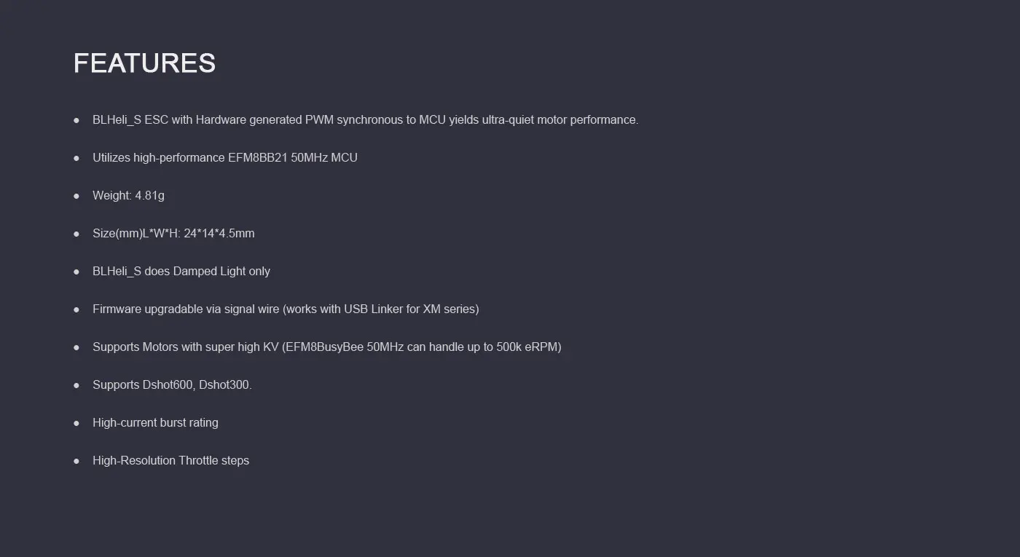Click the Supports Dshot600, Dshot300 line

pos(172,384)
